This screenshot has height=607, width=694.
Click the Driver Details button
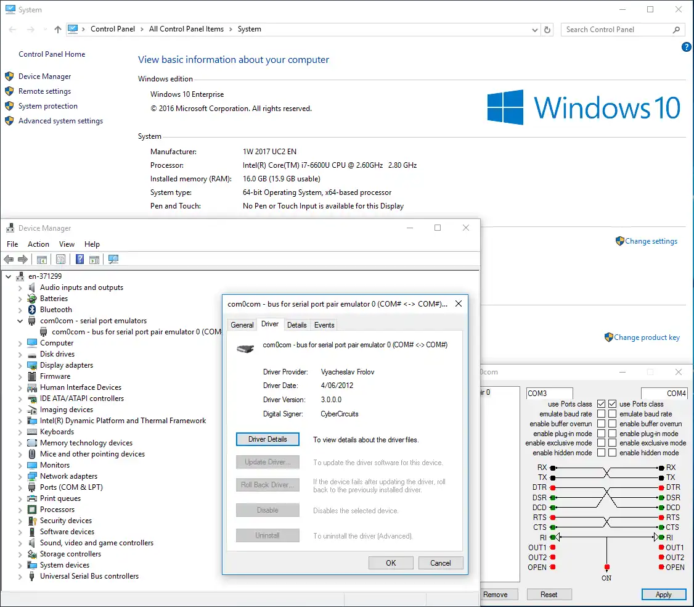pyautogui.click(x=267, y=439)
